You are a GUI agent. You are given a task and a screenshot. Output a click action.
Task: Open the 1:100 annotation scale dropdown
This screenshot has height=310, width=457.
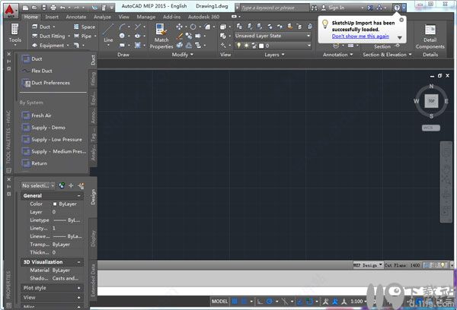pyautogui.click(x=359, y=302)
